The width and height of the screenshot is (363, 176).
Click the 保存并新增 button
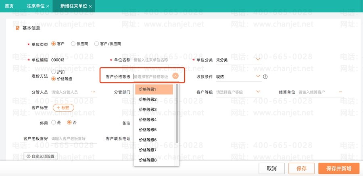[339, 168]
